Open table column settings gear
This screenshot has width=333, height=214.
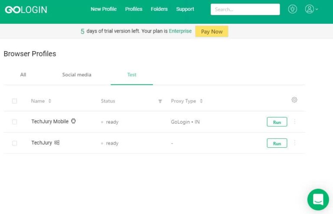(294, 100)
